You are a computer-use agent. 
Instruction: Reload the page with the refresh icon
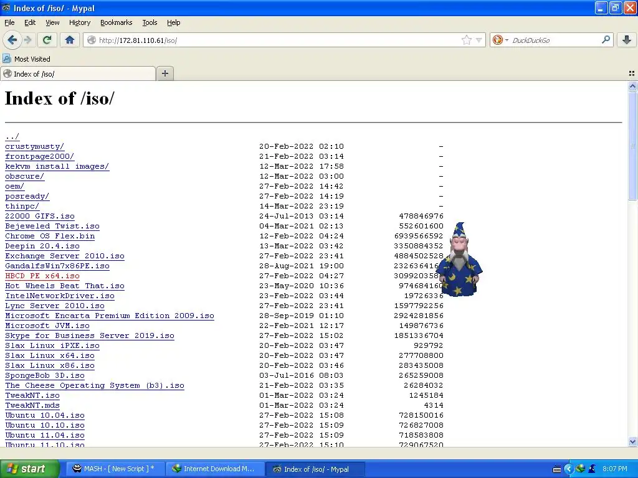pos(47,40)
